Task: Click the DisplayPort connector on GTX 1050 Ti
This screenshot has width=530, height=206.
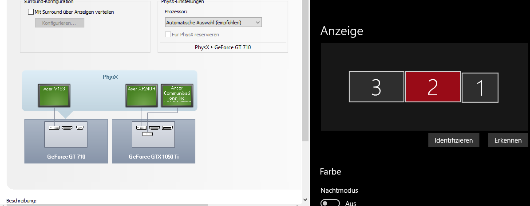Action: click(167, 128)
